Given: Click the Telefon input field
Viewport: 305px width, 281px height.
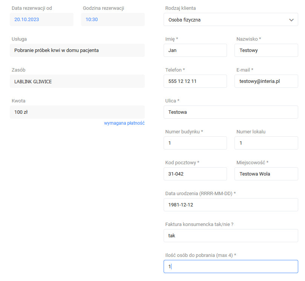Looking at the screenshot, I should point(195,81).
